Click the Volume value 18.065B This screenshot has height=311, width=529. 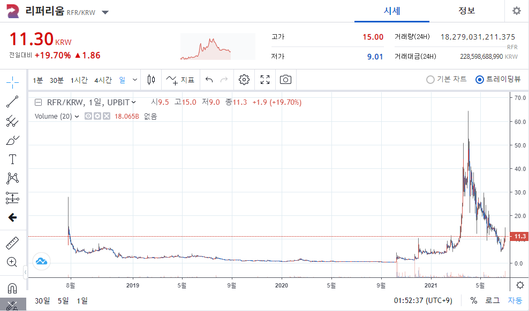[x=126, y=116]
